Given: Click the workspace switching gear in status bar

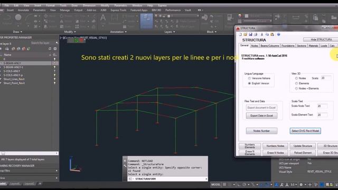Looking at the screenshot, I should click(x=301, y=185).
